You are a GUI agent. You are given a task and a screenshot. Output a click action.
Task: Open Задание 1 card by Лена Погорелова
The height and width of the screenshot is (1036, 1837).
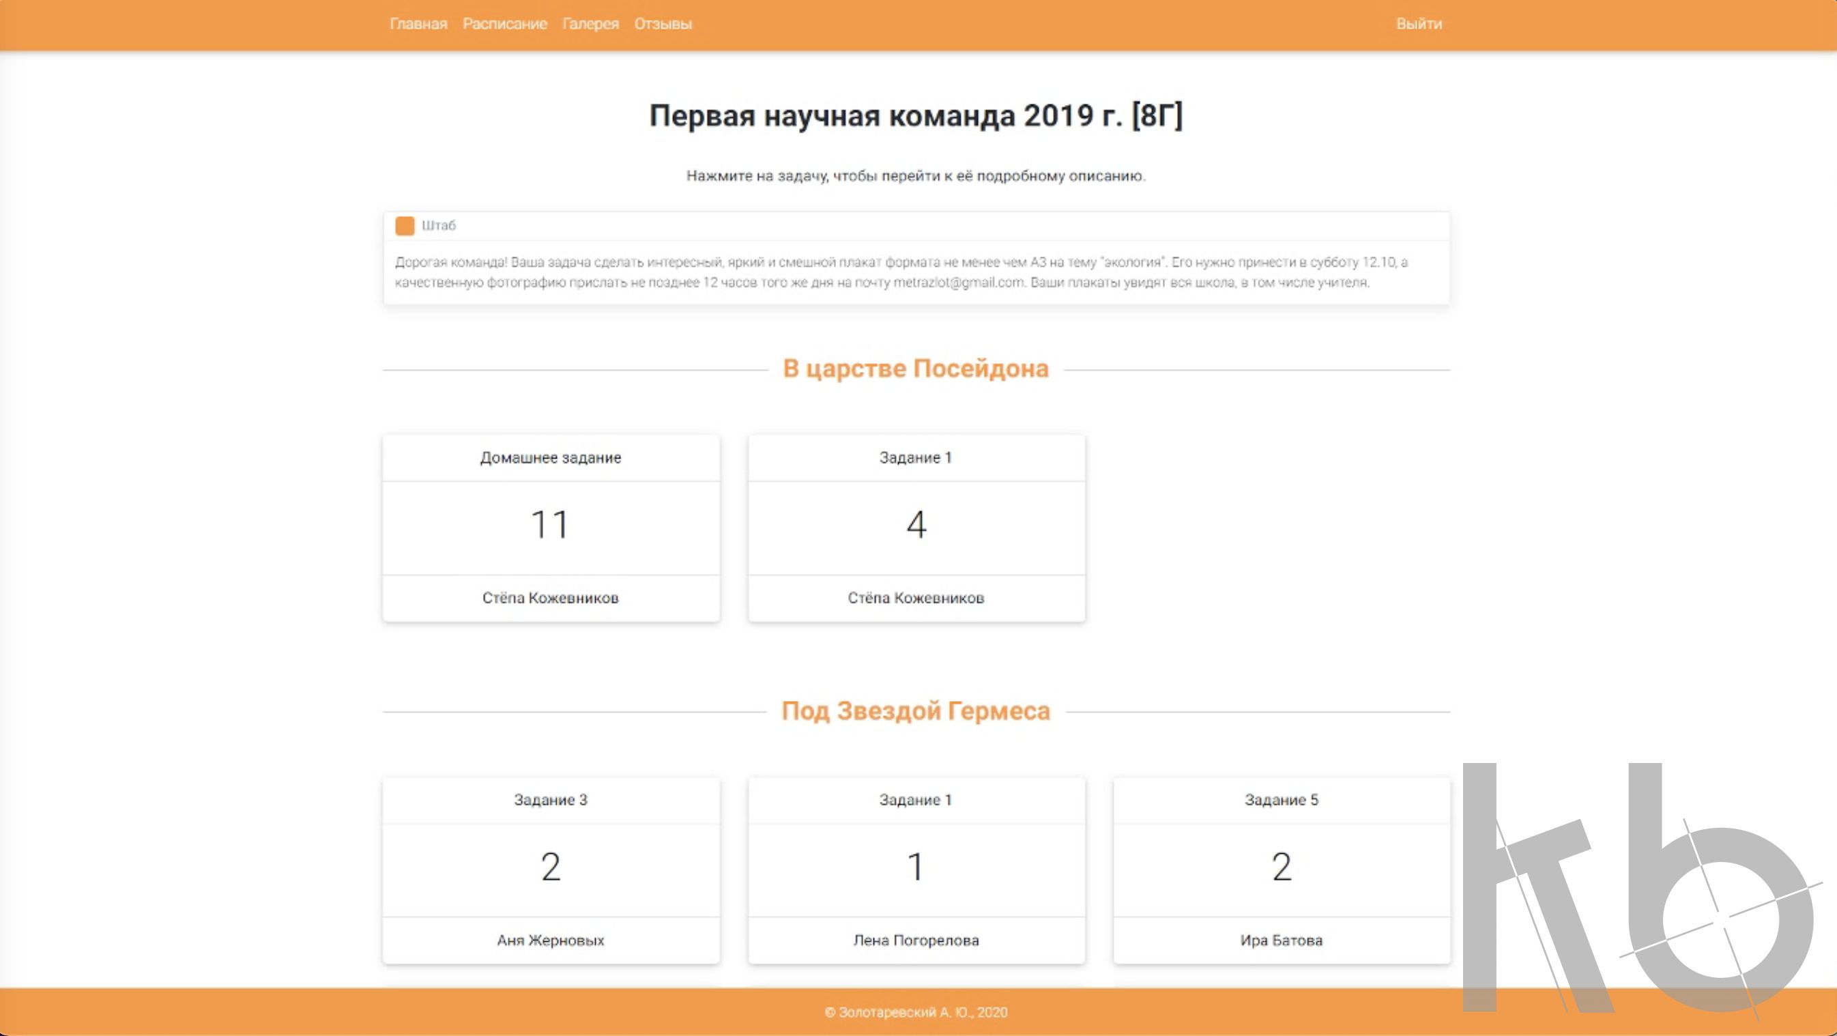pyautogui.click(x=916, y=800)
